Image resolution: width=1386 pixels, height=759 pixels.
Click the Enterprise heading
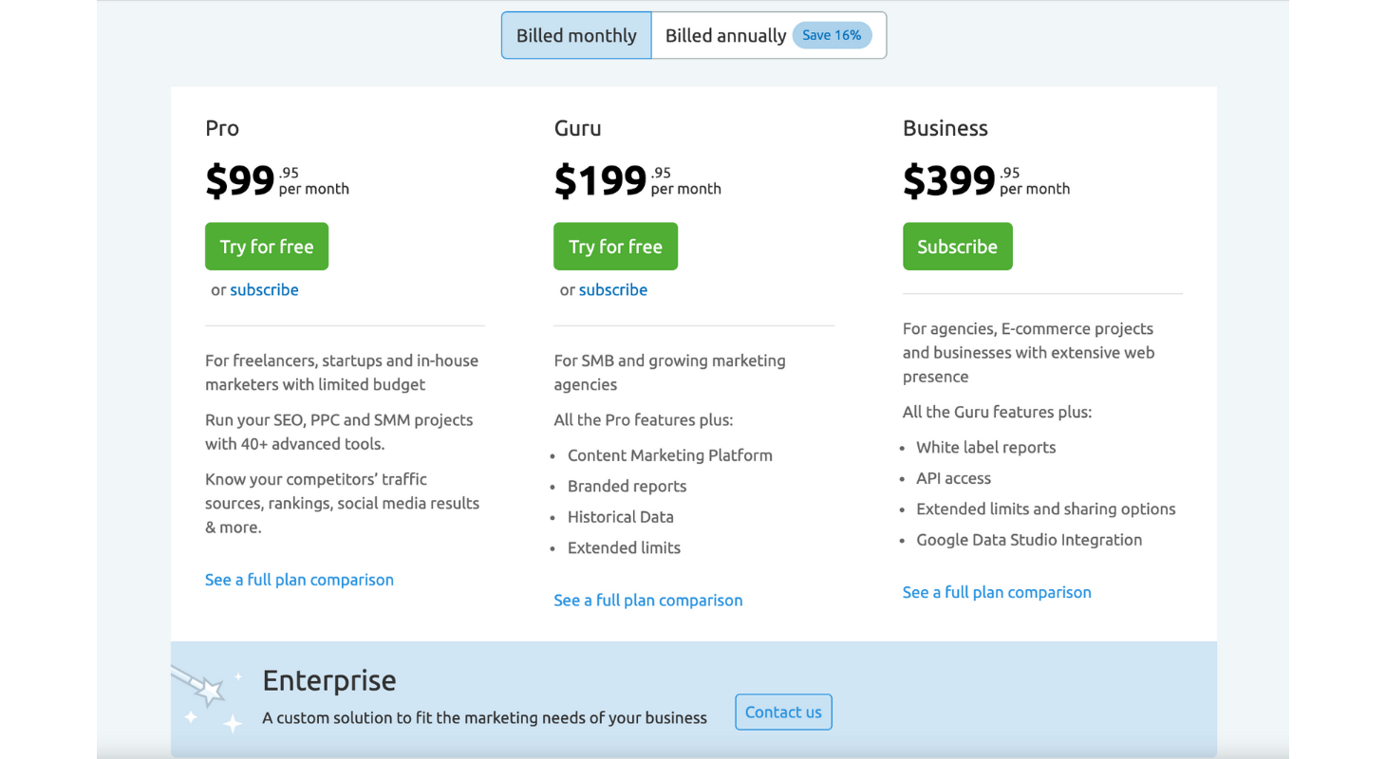click(x=329, y=680)
